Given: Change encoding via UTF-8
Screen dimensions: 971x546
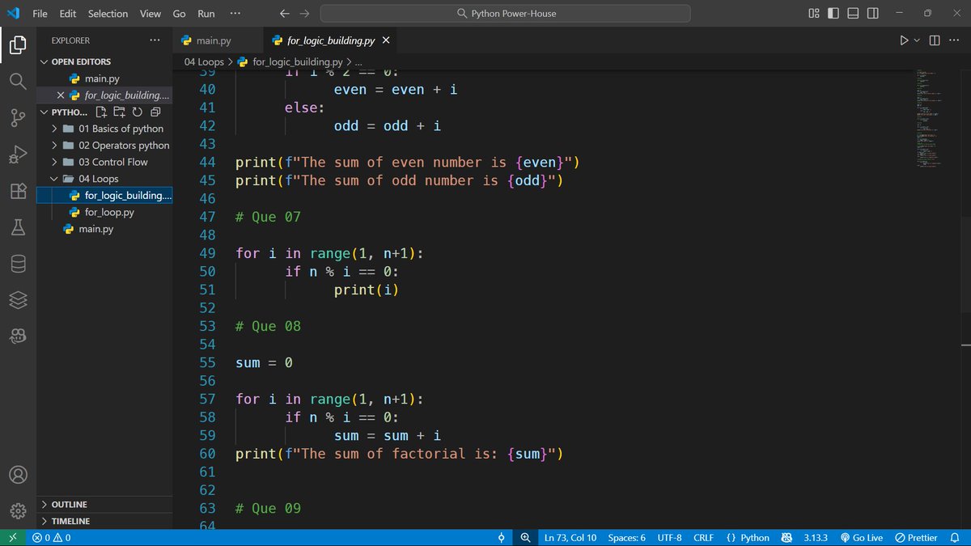Looking at the screenshot, I should click(669, 538).
